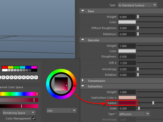Open the subsurface Type dropdown set to diffusion
This screenshot has width=163, height=122.
coord(134,114)
